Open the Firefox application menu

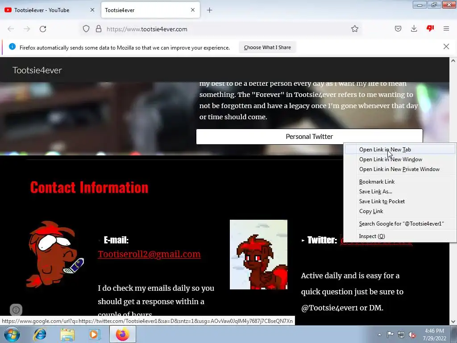point(446,29)
